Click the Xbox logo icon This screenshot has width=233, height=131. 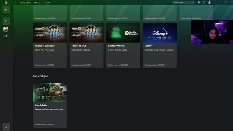[6, 3]
